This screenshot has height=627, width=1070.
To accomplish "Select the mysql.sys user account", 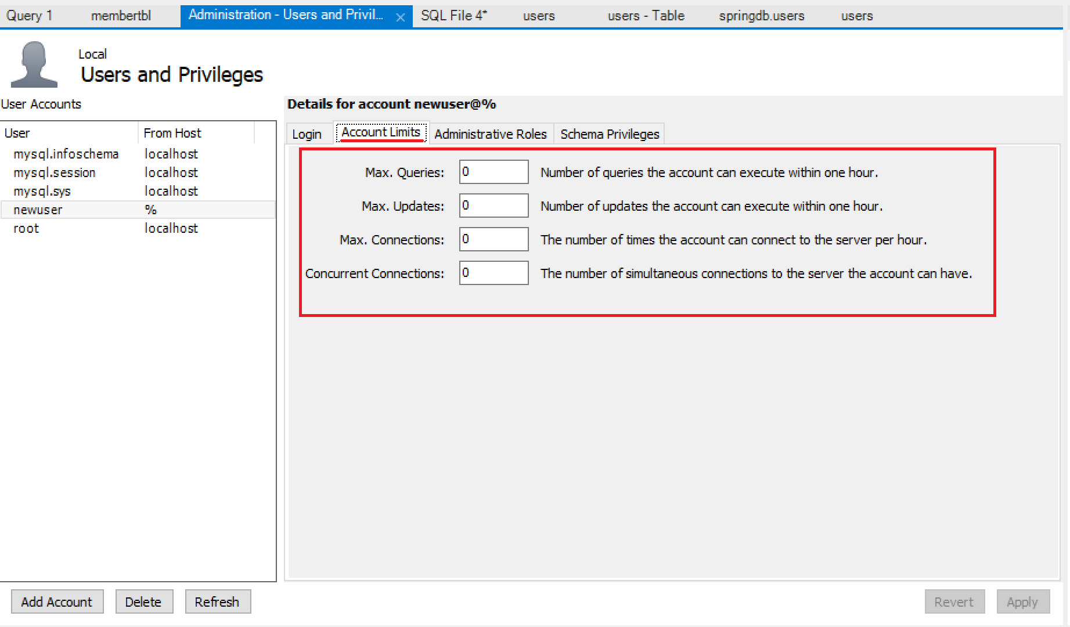I will (138, 191).
